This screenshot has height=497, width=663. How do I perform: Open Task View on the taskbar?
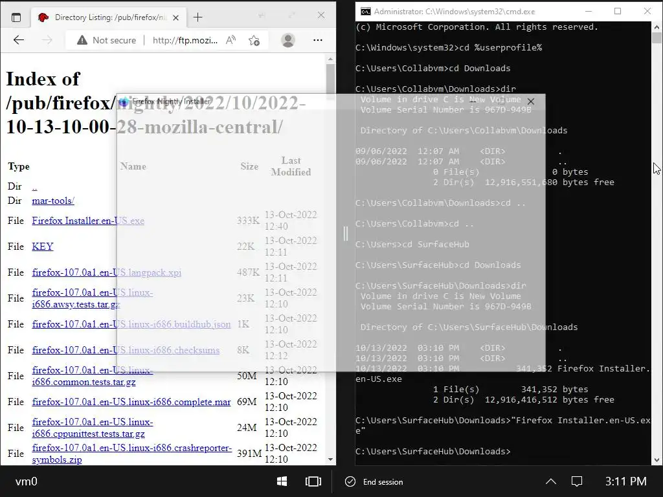[x=313, y=481]
